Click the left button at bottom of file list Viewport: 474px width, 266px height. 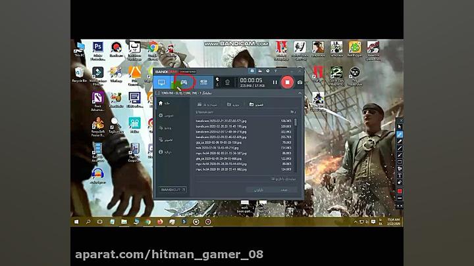coord(259,190)
